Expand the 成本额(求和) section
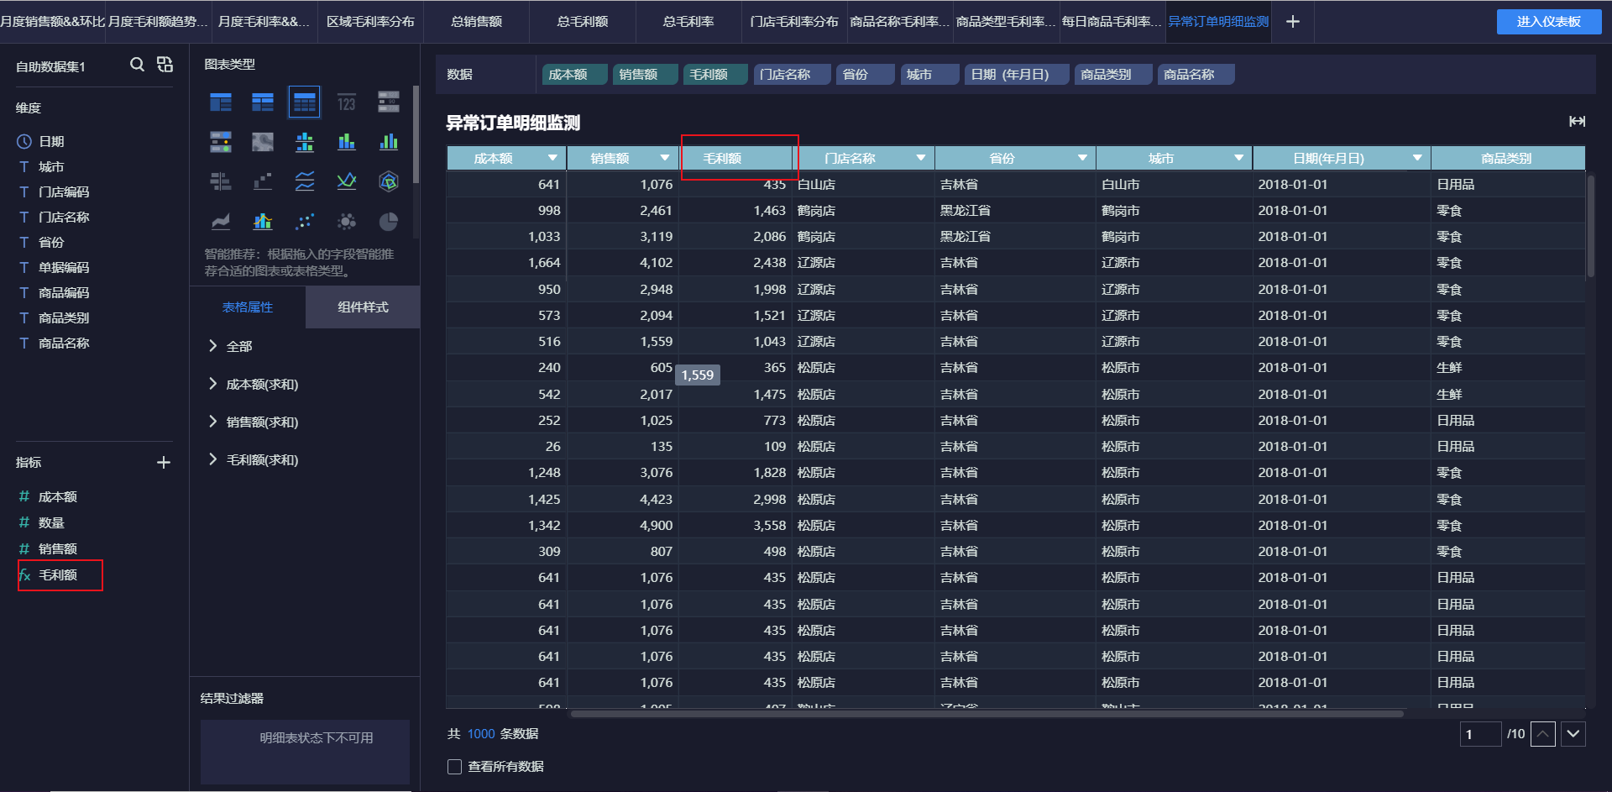Viewport: 1612px width, 792px height. [253, 384]
